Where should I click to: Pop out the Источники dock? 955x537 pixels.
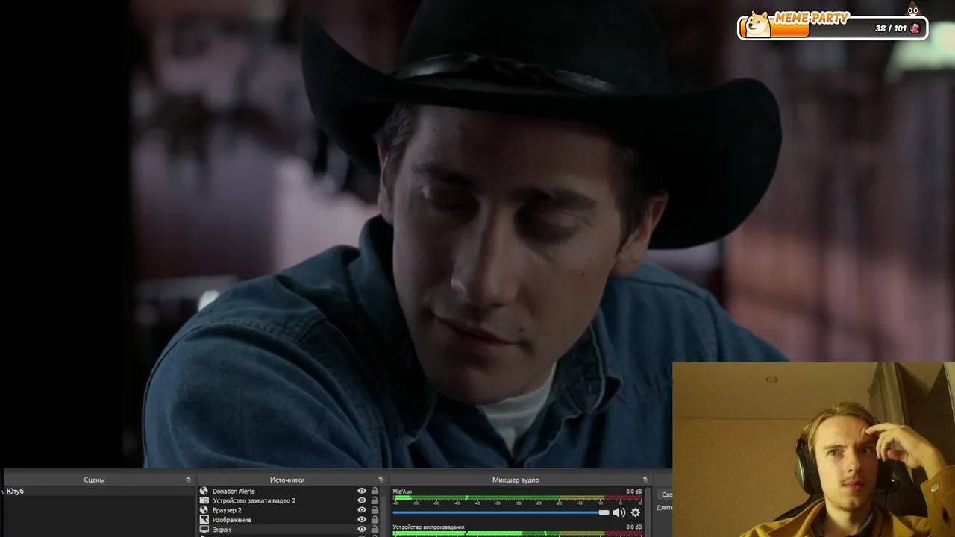(x=381, y=480)
